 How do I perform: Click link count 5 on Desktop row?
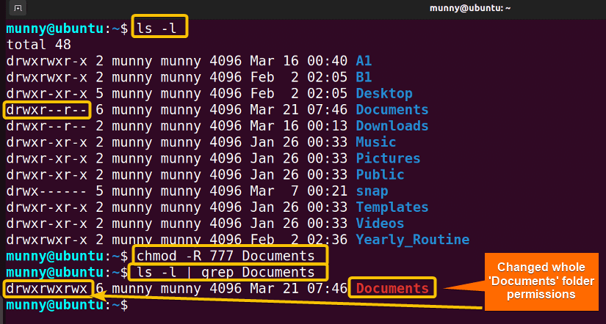tap(100, 93)
